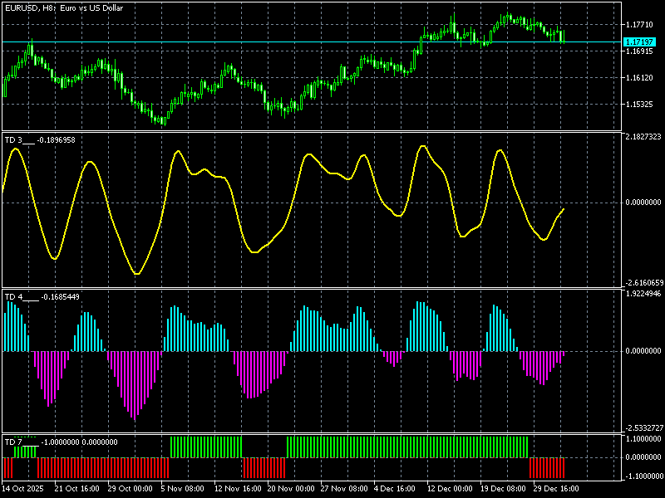Click the 12 Nov 16:00 time label
This screenshot has width=665, height=498.
(x=236, y=488)
